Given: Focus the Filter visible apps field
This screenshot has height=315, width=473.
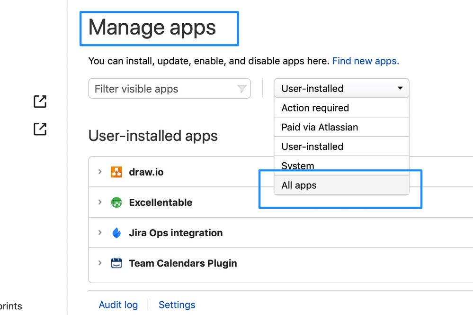Looking at the screenshot, I should (170, 89).
